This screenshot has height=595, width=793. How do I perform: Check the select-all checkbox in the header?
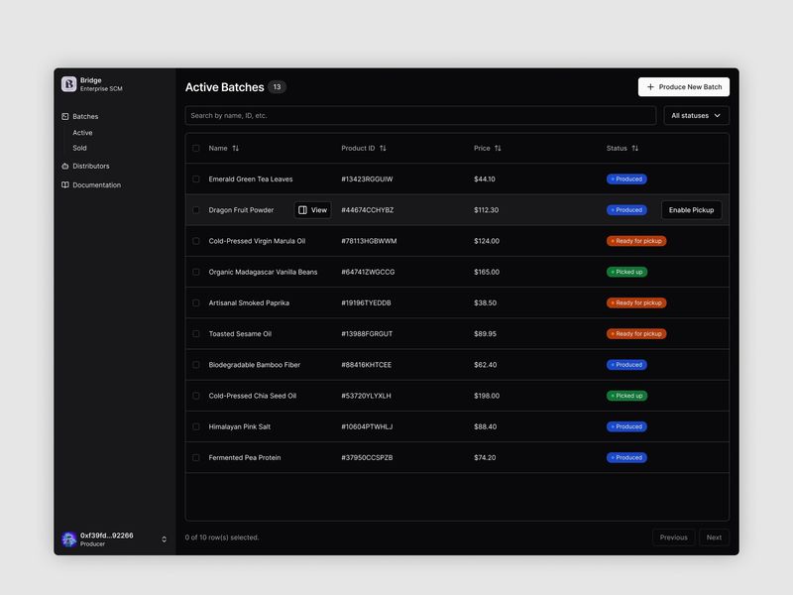[193, 147]
